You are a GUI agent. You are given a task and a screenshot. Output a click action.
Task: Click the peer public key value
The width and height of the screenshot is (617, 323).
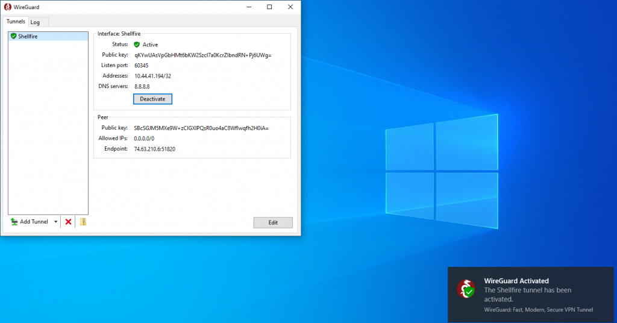tap(201, 128)
